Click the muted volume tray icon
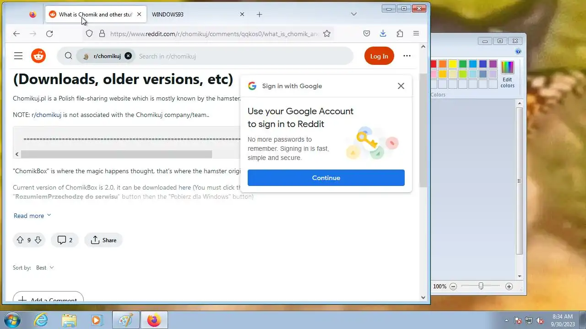The width and height of the screenshot is (586, 329). [x=540, y=320]
